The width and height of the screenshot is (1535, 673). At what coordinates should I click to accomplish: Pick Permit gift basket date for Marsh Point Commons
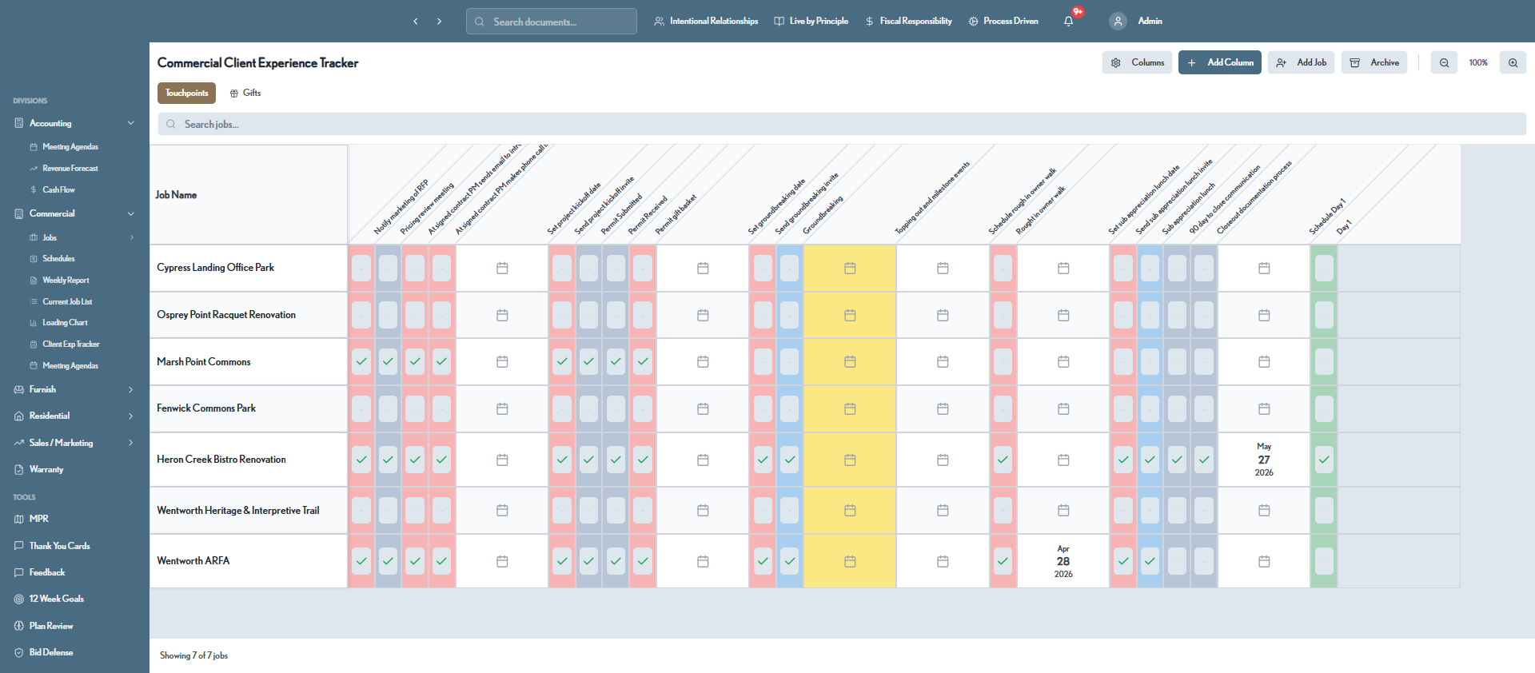[x=703, y=362]
